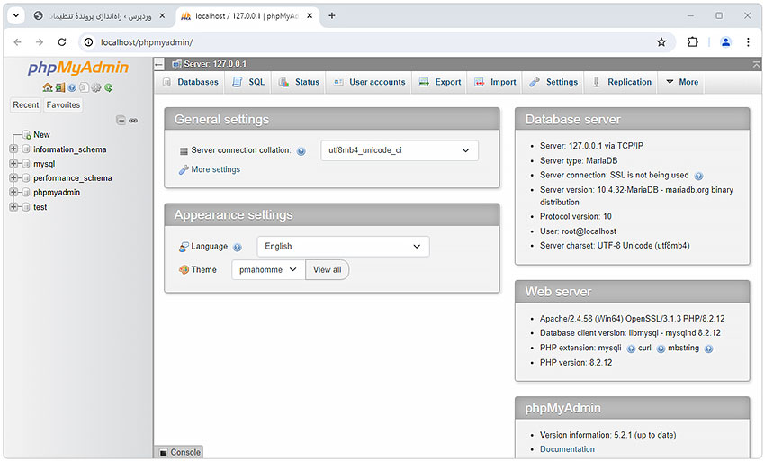Image resolution: width=765 pixels, height=462 pixels.
Task: Click the test database cylinder icon
Action: click(x=26, y=207)
